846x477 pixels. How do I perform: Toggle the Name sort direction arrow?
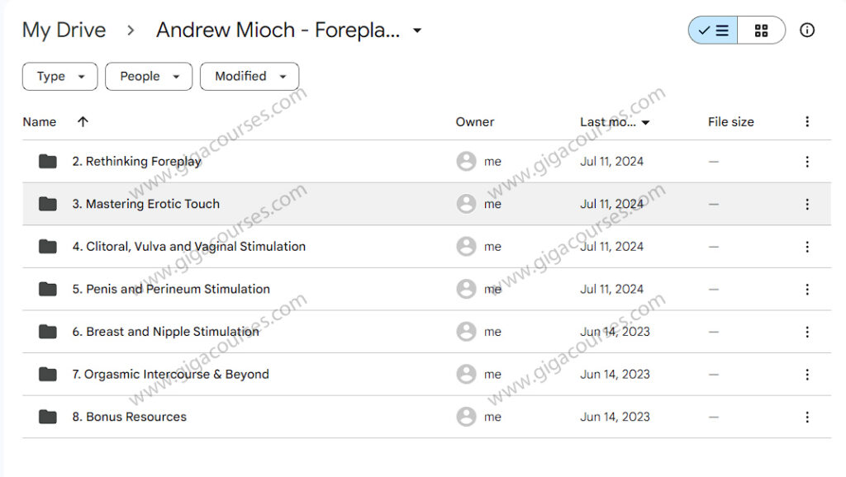(83, 121)
